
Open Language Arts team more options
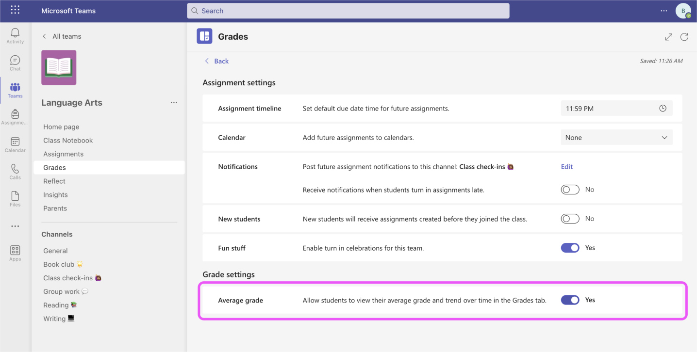174,103
